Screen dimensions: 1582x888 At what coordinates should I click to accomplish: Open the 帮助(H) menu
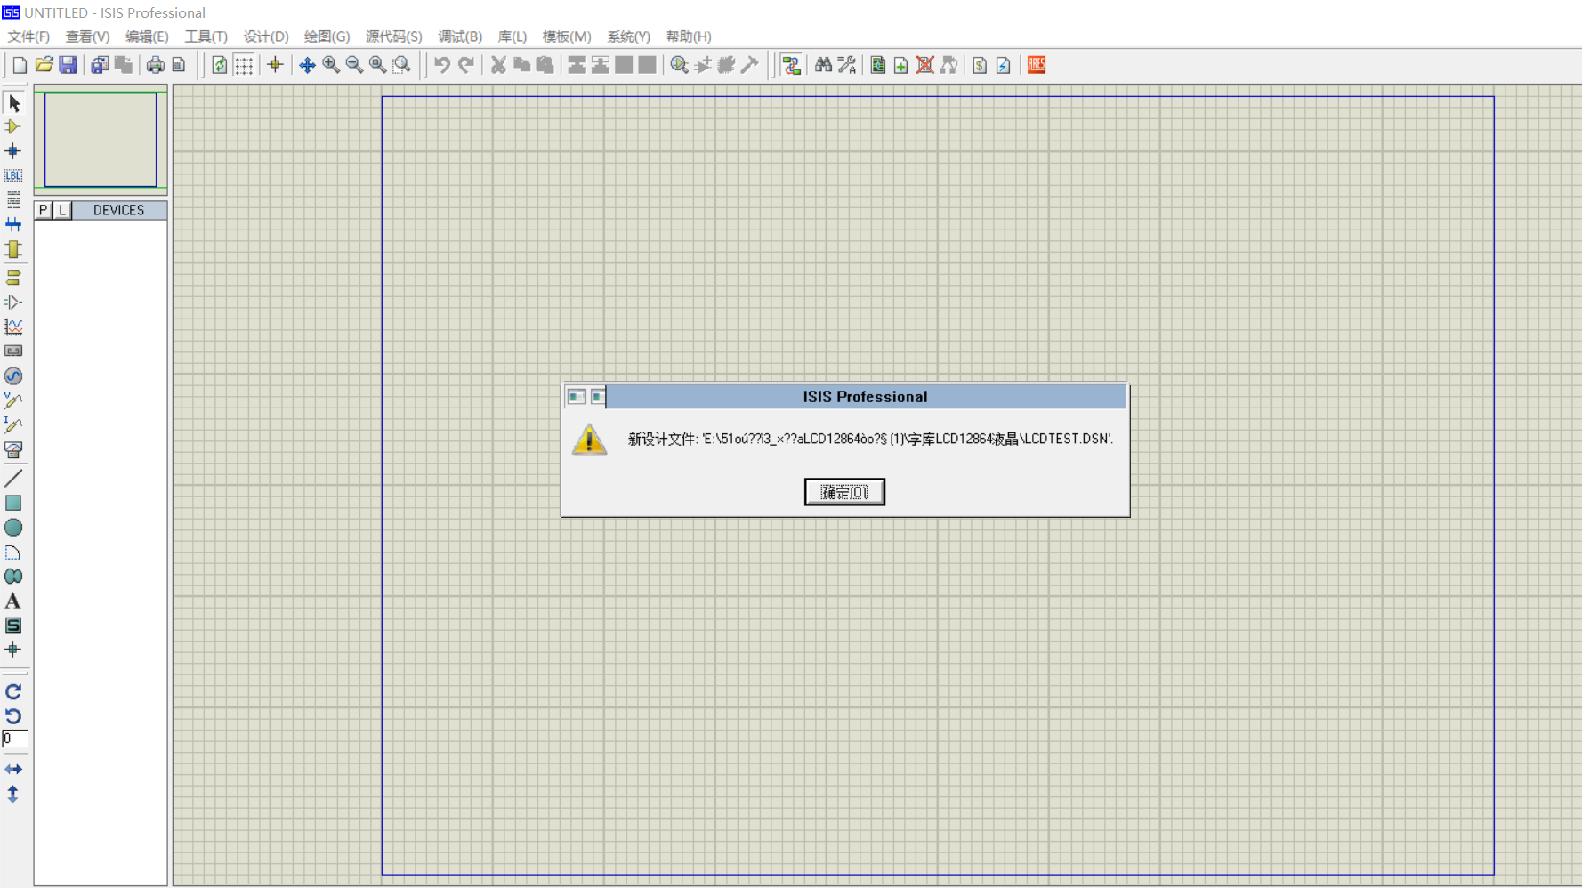[x=688, y=36]
